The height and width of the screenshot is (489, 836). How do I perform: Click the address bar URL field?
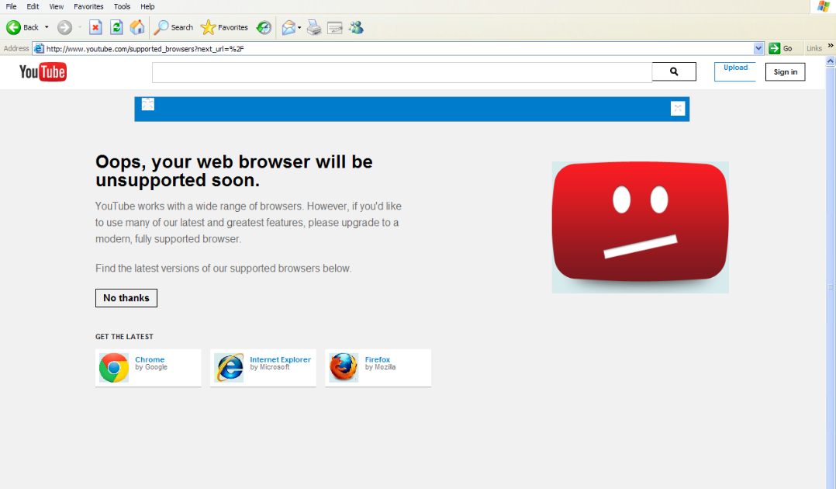(x=399, y=49)
